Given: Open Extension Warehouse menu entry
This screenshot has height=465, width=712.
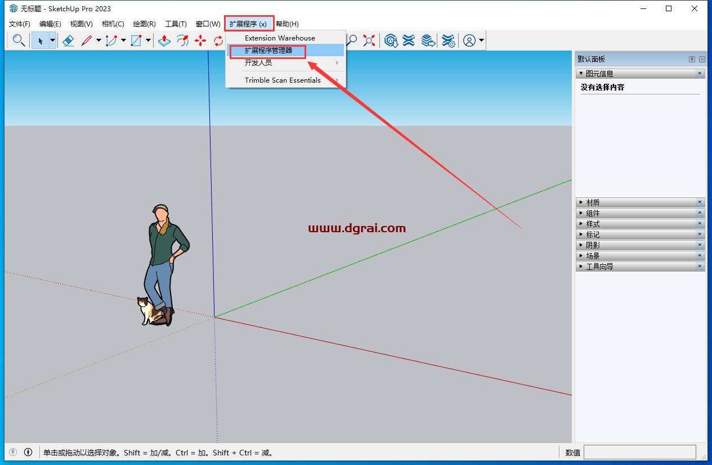Looking at the screenshot, I should click(285, 38).
